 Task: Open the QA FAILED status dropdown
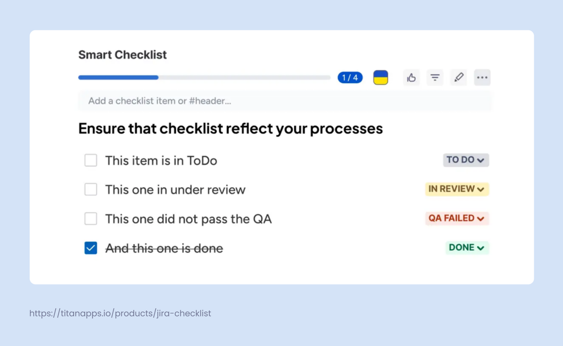click(457, 219)
